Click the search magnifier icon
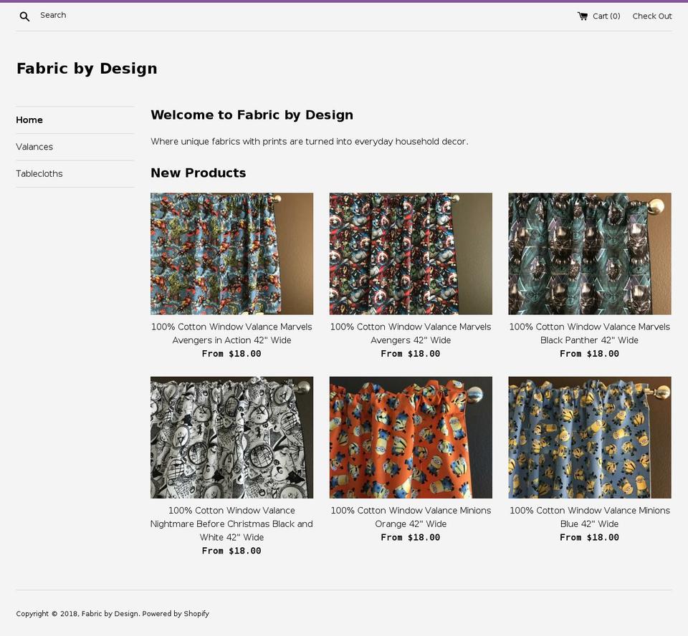This screenshot has height=636, width=688. (x=24, y=16)
